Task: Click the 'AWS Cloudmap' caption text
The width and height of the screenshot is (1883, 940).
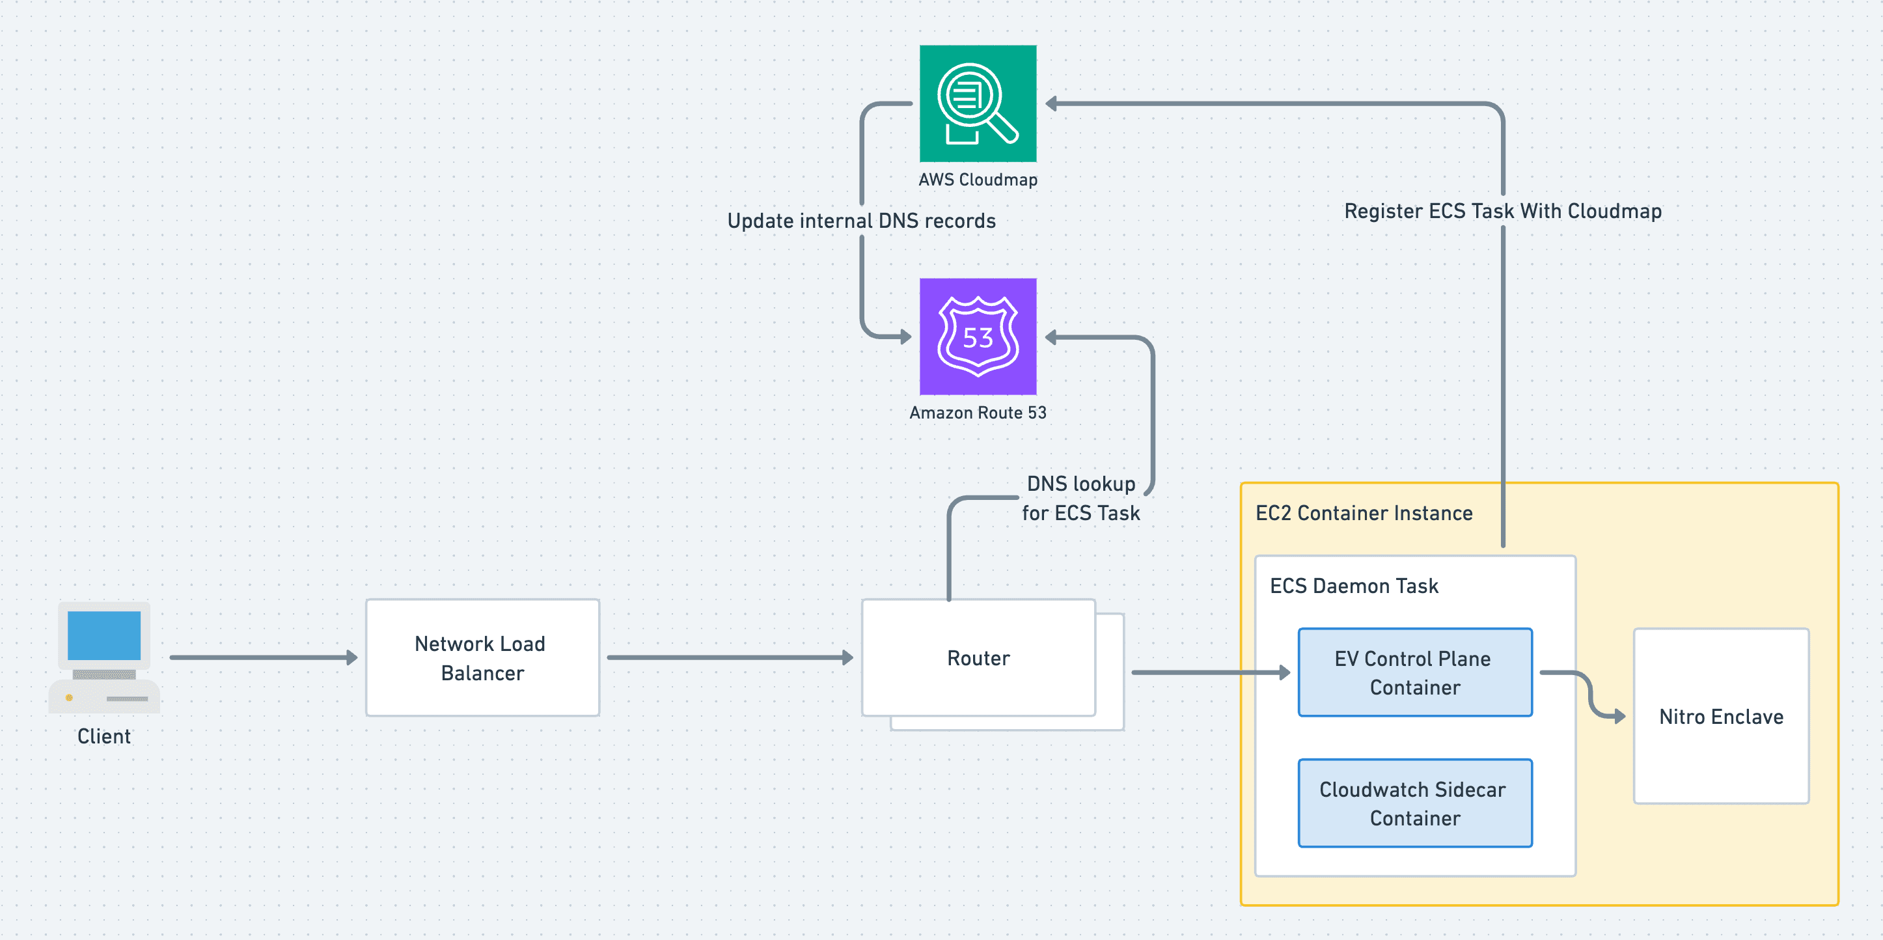Action: click(978, 180)
